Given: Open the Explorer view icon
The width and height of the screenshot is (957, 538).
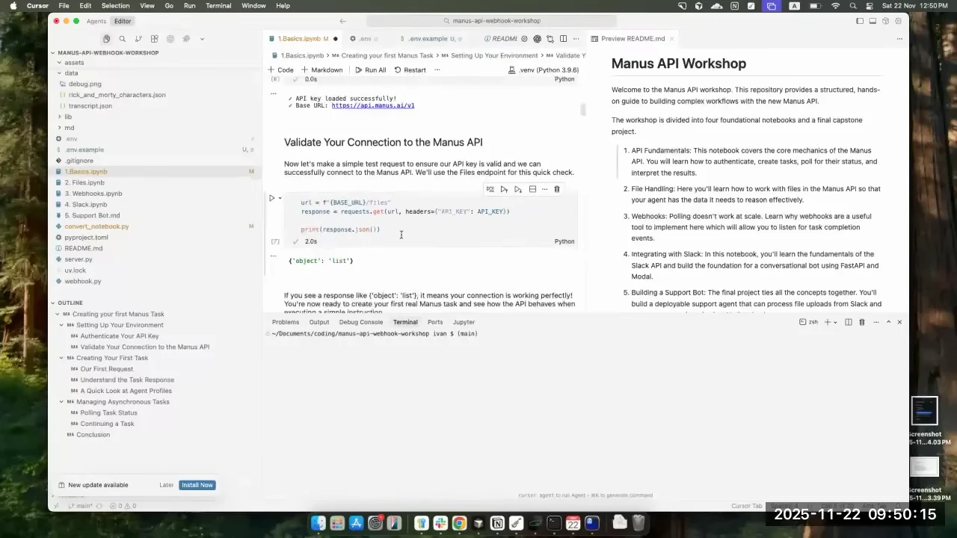Looking at the screenshot, I should [x=107, y=39].
